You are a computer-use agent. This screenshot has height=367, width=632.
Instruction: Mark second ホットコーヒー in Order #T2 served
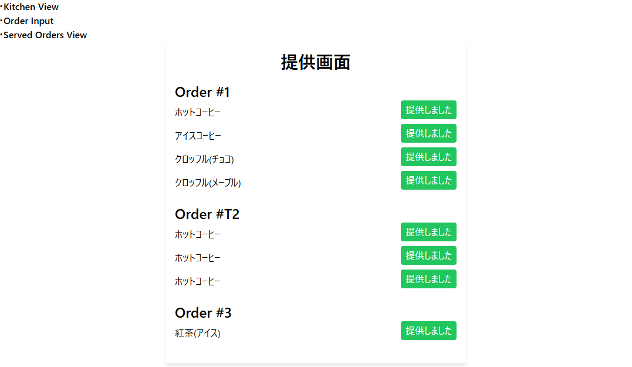pyautogui.click(x=428, y=255)
